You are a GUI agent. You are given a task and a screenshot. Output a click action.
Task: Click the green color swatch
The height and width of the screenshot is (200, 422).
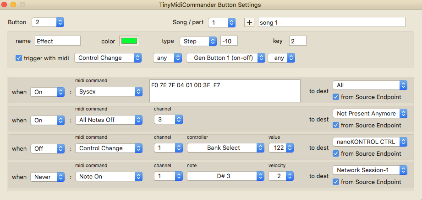click(129, 41)
